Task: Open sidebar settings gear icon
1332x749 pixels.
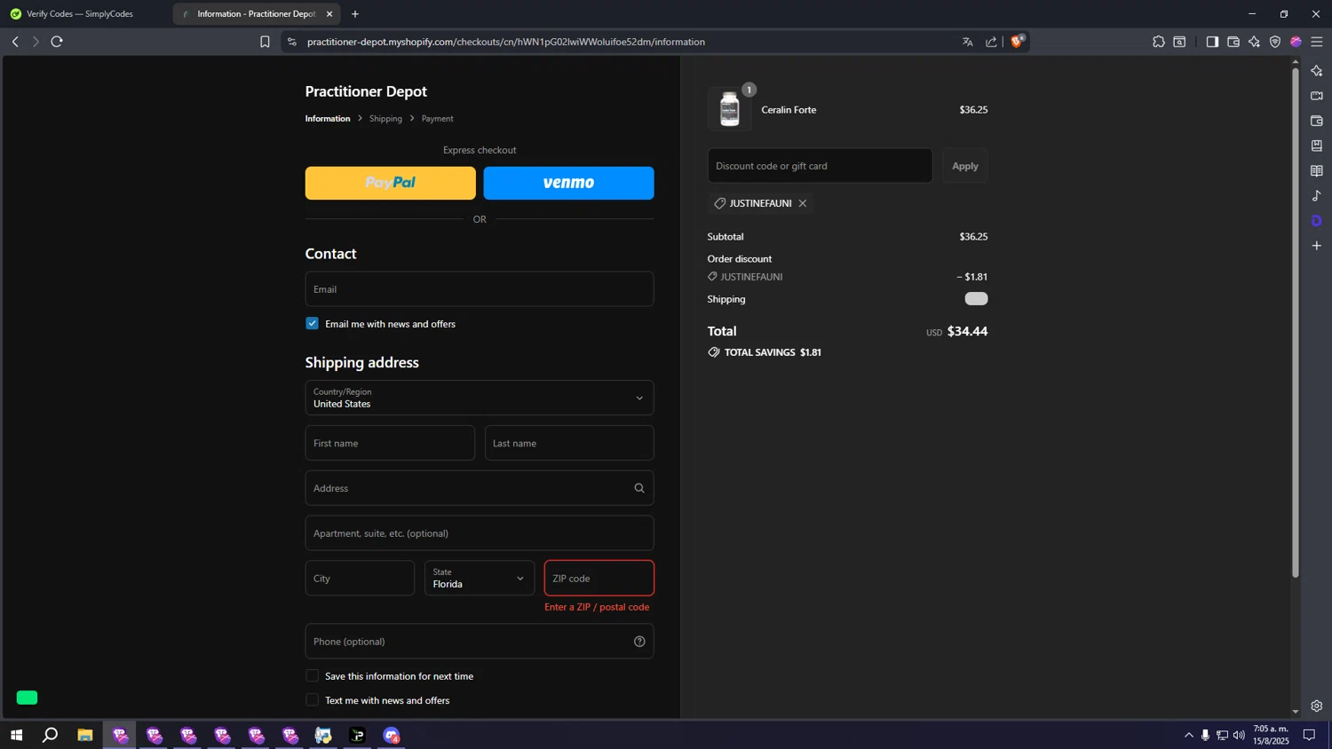Action: [x=1317, y=706]
